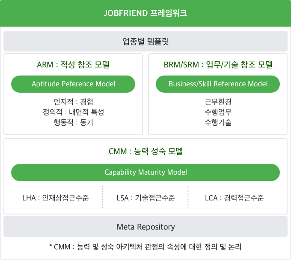Viewport: 291px width, 260px height.
Task: Click the 수행업무 text
Action: [218, 112]
